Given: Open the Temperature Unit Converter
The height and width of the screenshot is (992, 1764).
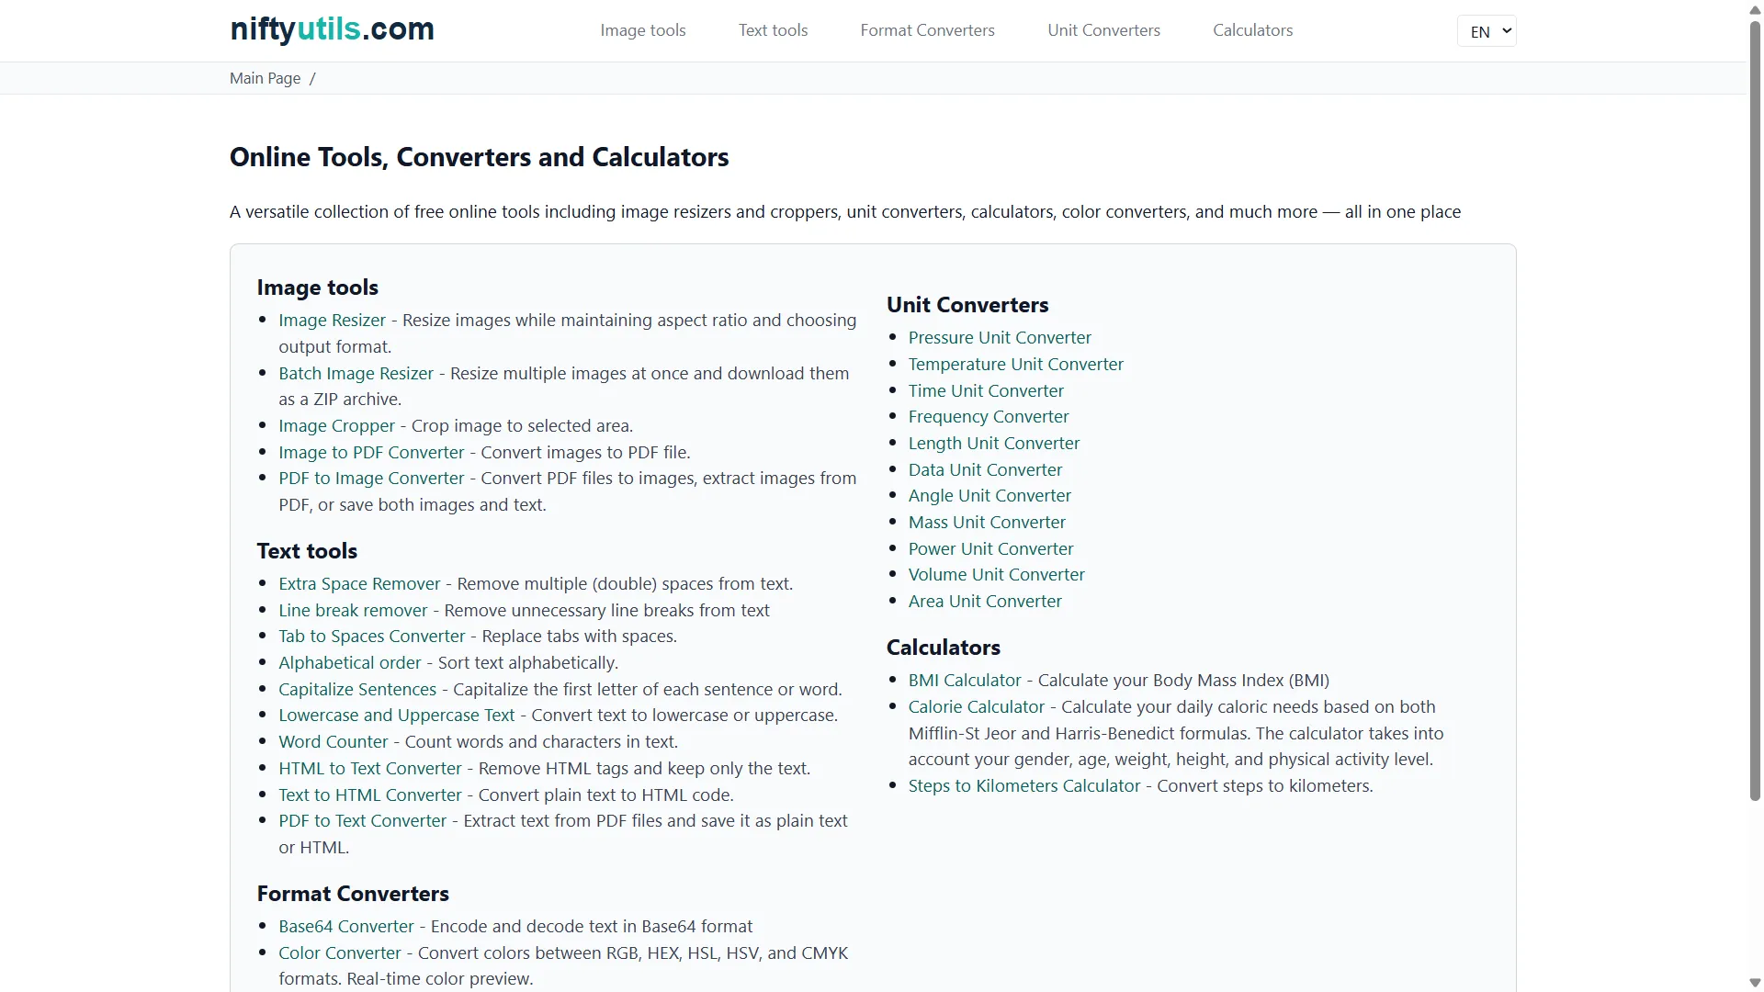Looking at the screenshot, I should (1016, 364).
